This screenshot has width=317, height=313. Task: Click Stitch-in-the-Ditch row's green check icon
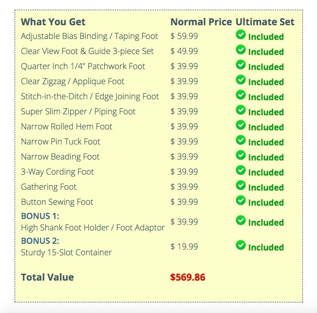click(241, 95)
